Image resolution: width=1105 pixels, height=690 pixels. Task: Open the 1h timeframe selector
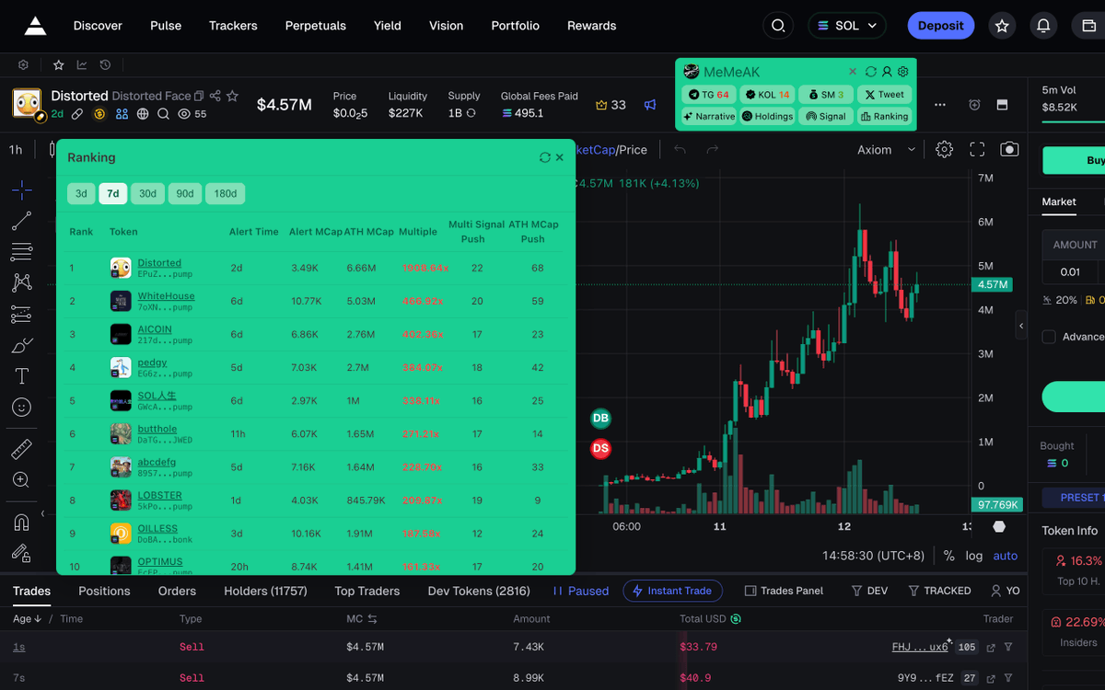click(x=17, y=150)
